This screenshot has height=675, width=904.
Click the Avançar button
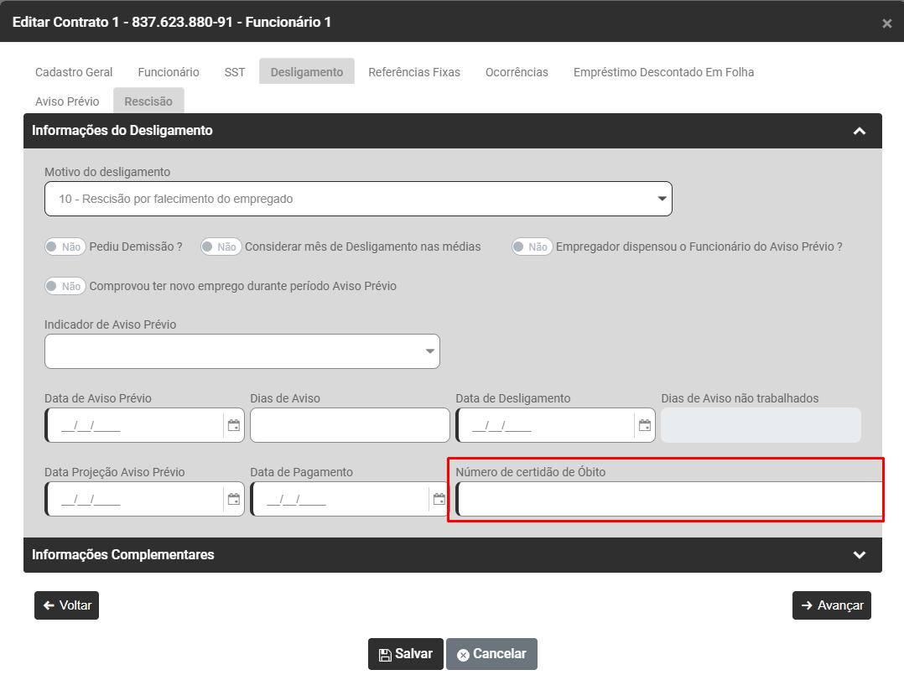(x=831, y=605)
